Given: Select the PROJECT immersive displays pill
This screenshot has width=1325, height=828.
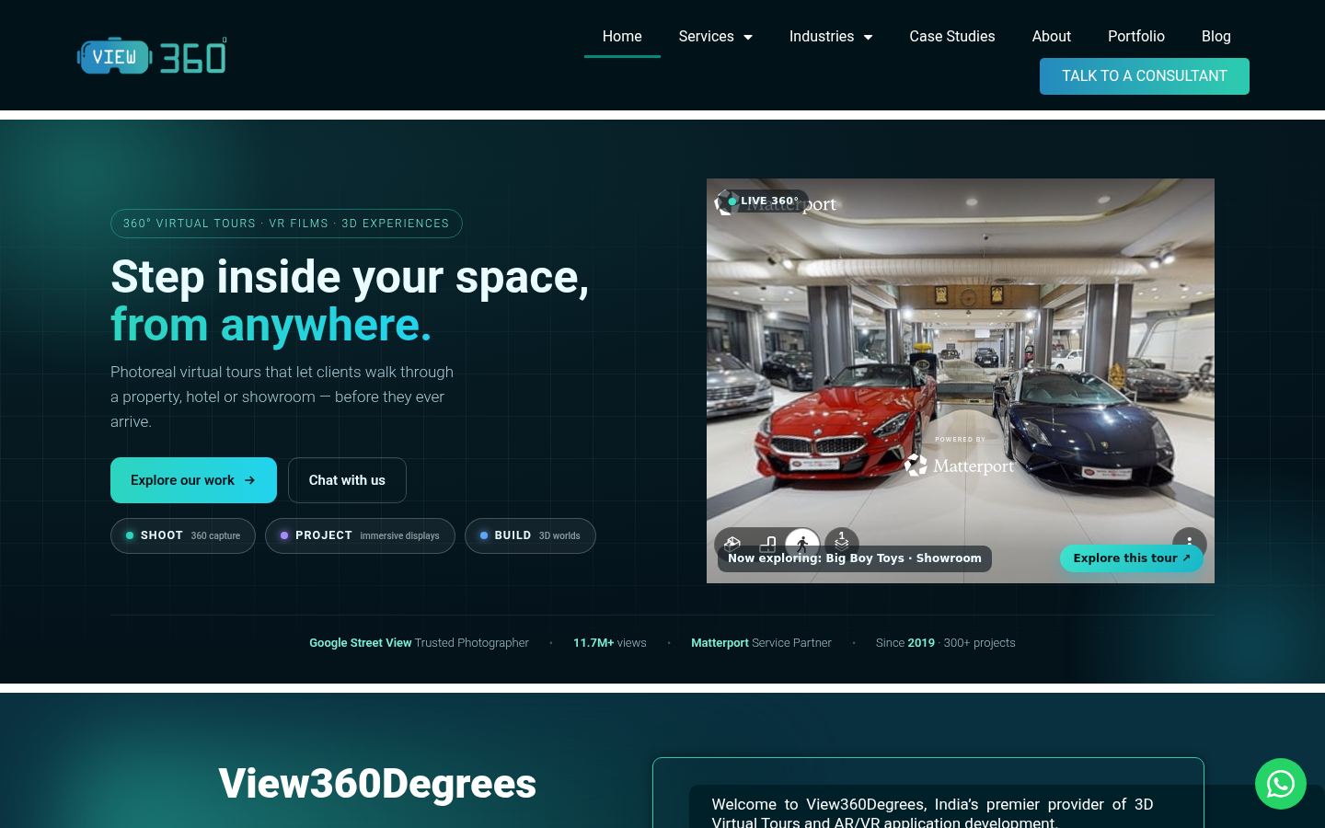Looking at the screenshot, I should pyautogui.click(x=360, y=535).
